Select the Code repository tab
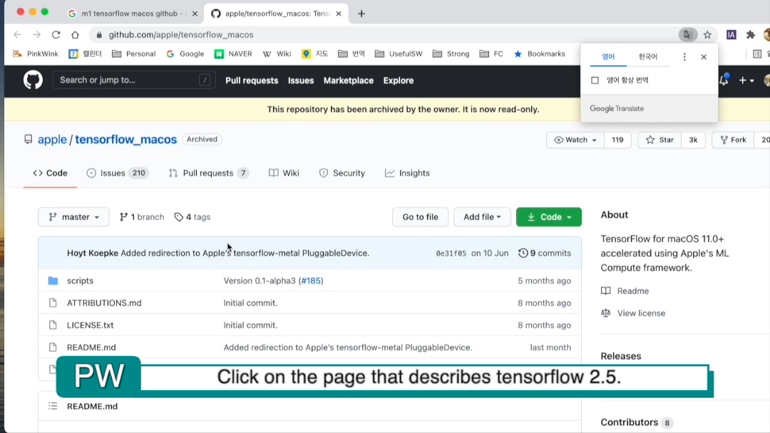The image size is (770, 433). pos(50,173)
